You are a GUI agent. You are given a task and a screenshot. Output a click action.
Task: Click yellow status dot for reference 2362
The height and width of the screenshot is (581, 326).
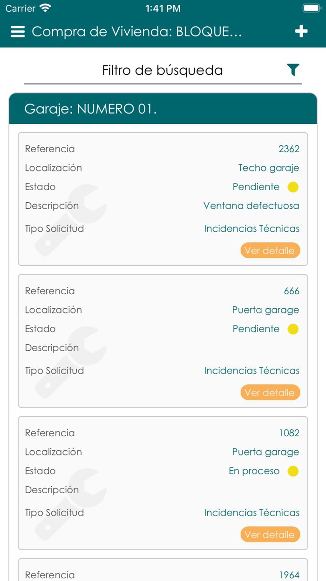click(293, 187)
